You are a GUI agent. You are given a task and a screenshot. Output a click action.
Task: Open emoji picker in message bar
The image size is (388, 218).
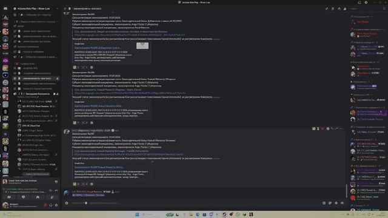point(336,203)
